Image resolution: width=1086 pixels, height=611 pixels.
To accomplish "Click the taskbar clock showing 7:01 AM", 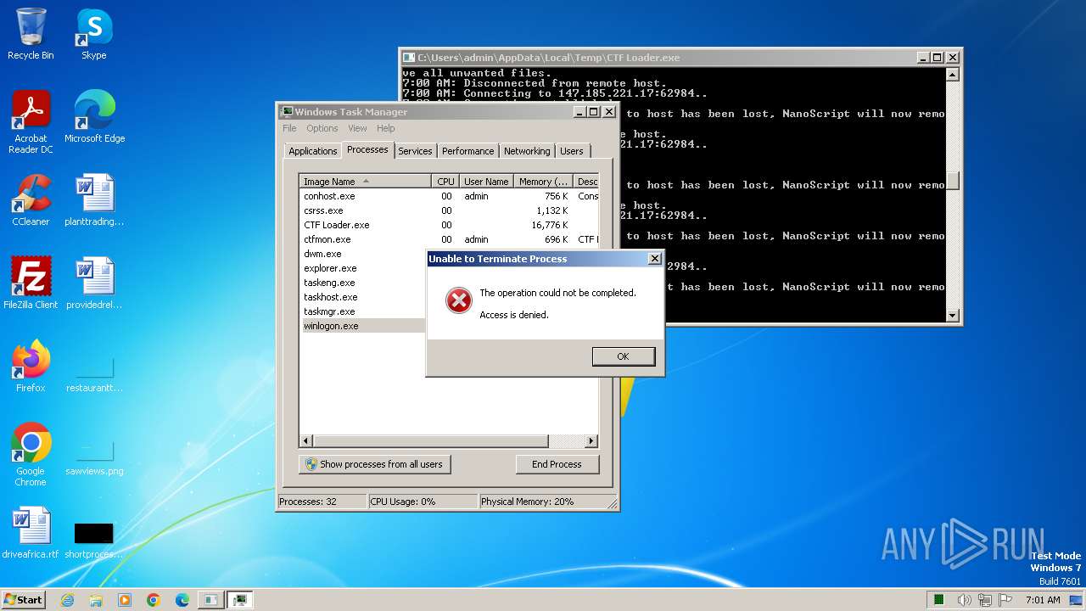I will coord(1043,600).
